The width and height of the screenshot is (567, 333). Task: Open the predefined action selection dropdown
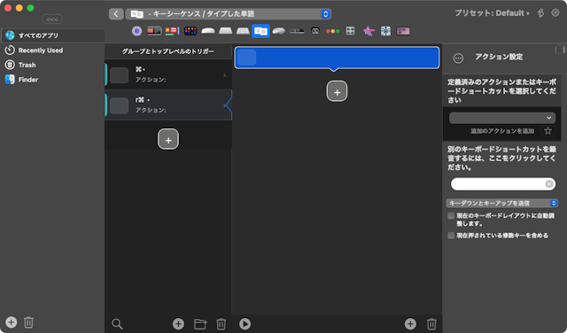pos(502,118)
